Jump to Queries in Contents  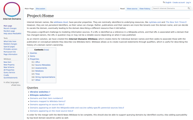click(33, 53)
